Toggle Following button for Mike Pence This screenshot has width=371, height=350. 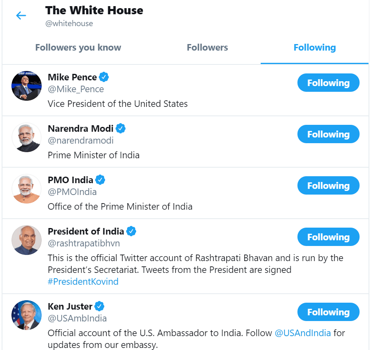coord(328,83)
